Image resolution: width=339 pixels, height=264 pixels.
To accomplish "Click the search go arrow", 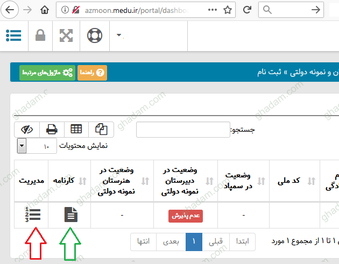I will 316,10.
